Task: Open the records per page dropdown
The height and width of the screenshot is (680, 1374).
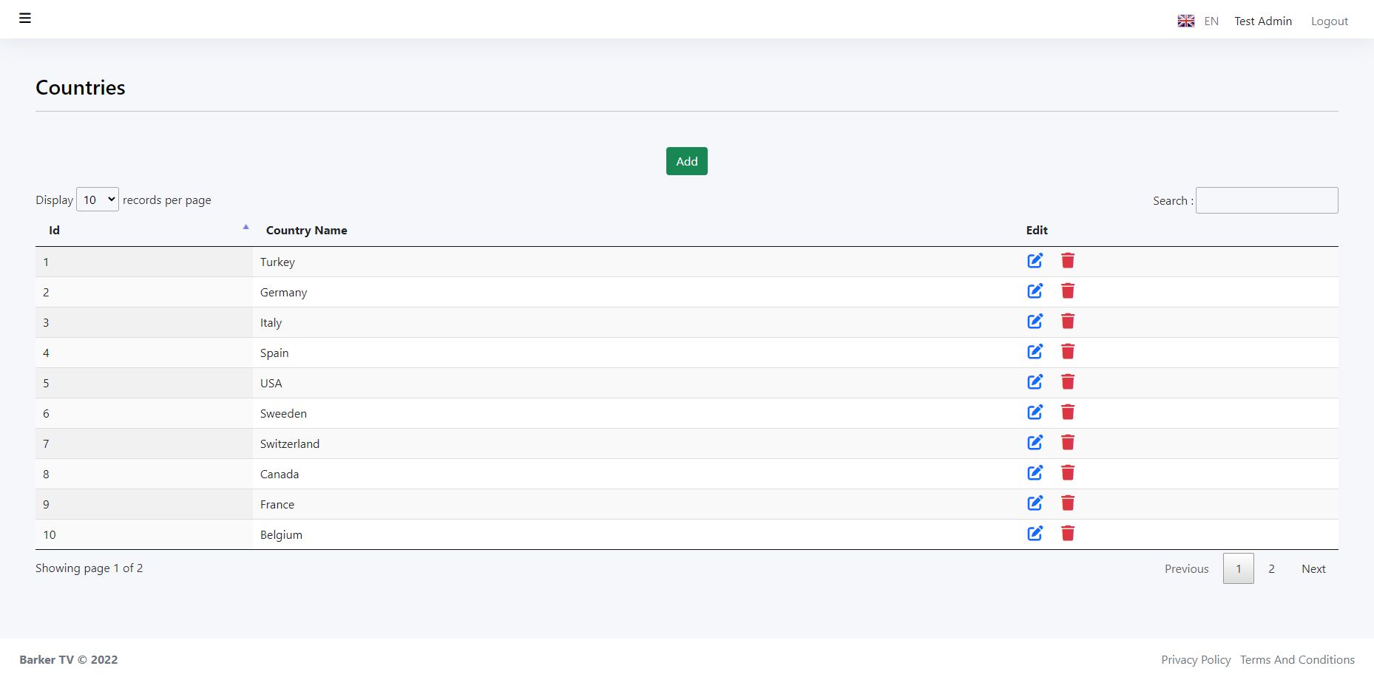Action: [x=98, y=200]
